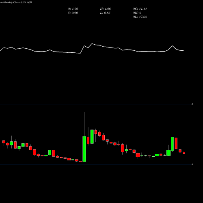Screen dimensions: 203x203
Task: Click the tallest green candlestick in mid-chart
Action: (84, 149)
